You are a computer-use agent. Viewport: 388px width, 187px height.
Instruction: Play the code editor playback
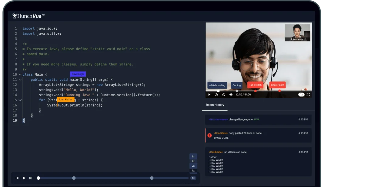point(24,178)
